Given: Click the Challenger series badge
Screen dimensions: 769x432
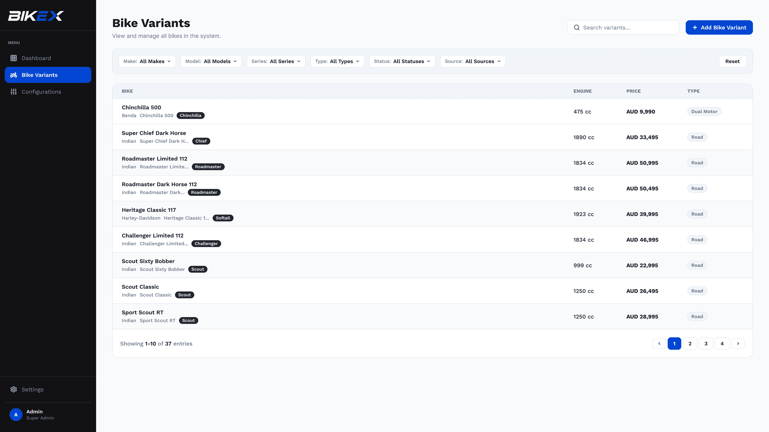Looking at the screenshot, I should pos(206,244).
